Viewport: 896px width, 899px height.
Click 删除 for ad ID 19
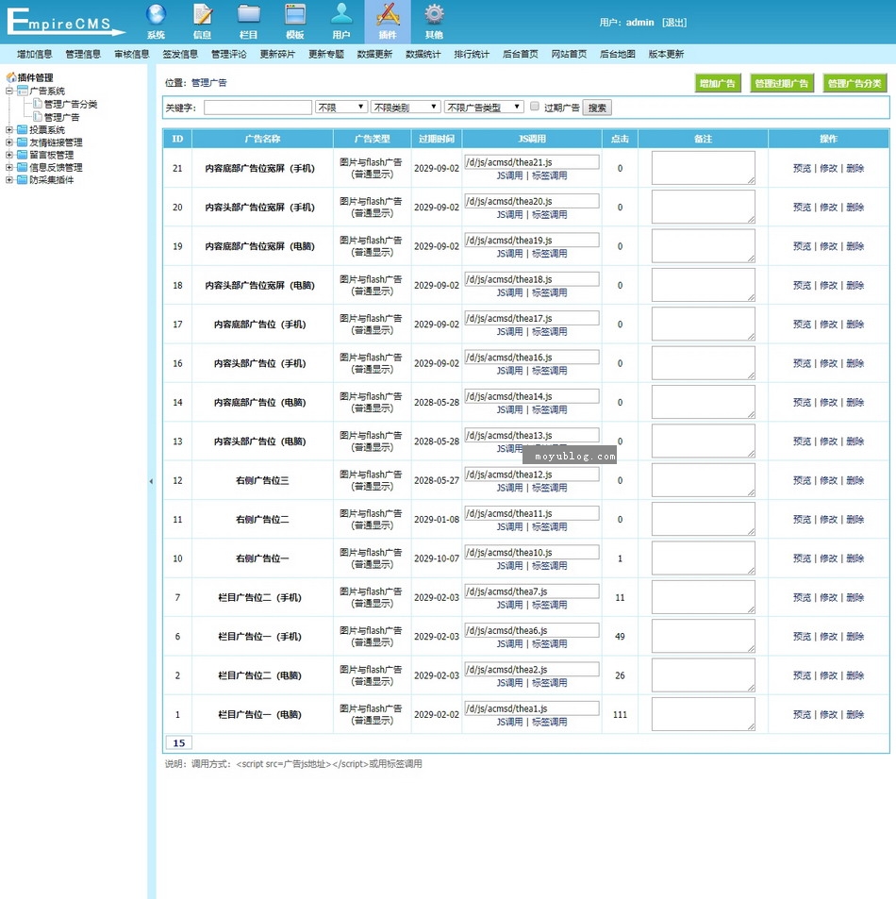[855, 246]
